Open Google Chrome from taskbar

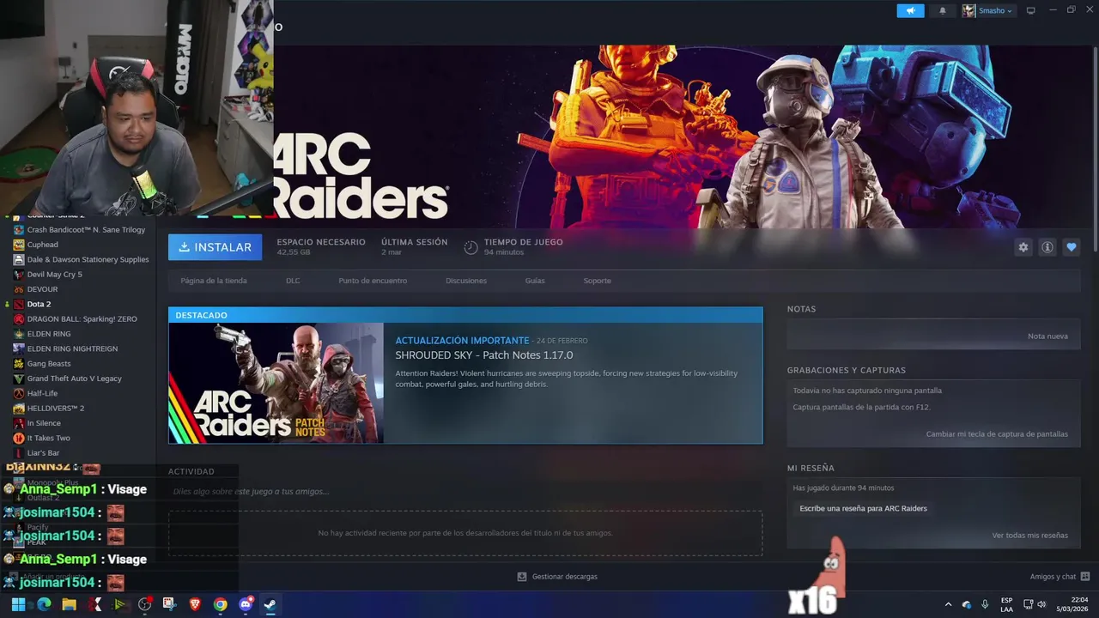point(221,604)
